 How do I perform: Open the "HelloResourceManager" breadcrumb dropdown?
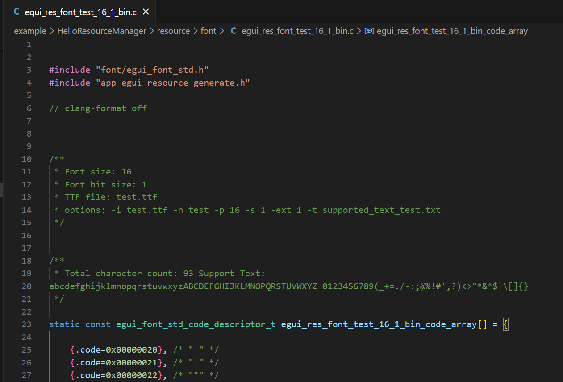pos(101,31)
